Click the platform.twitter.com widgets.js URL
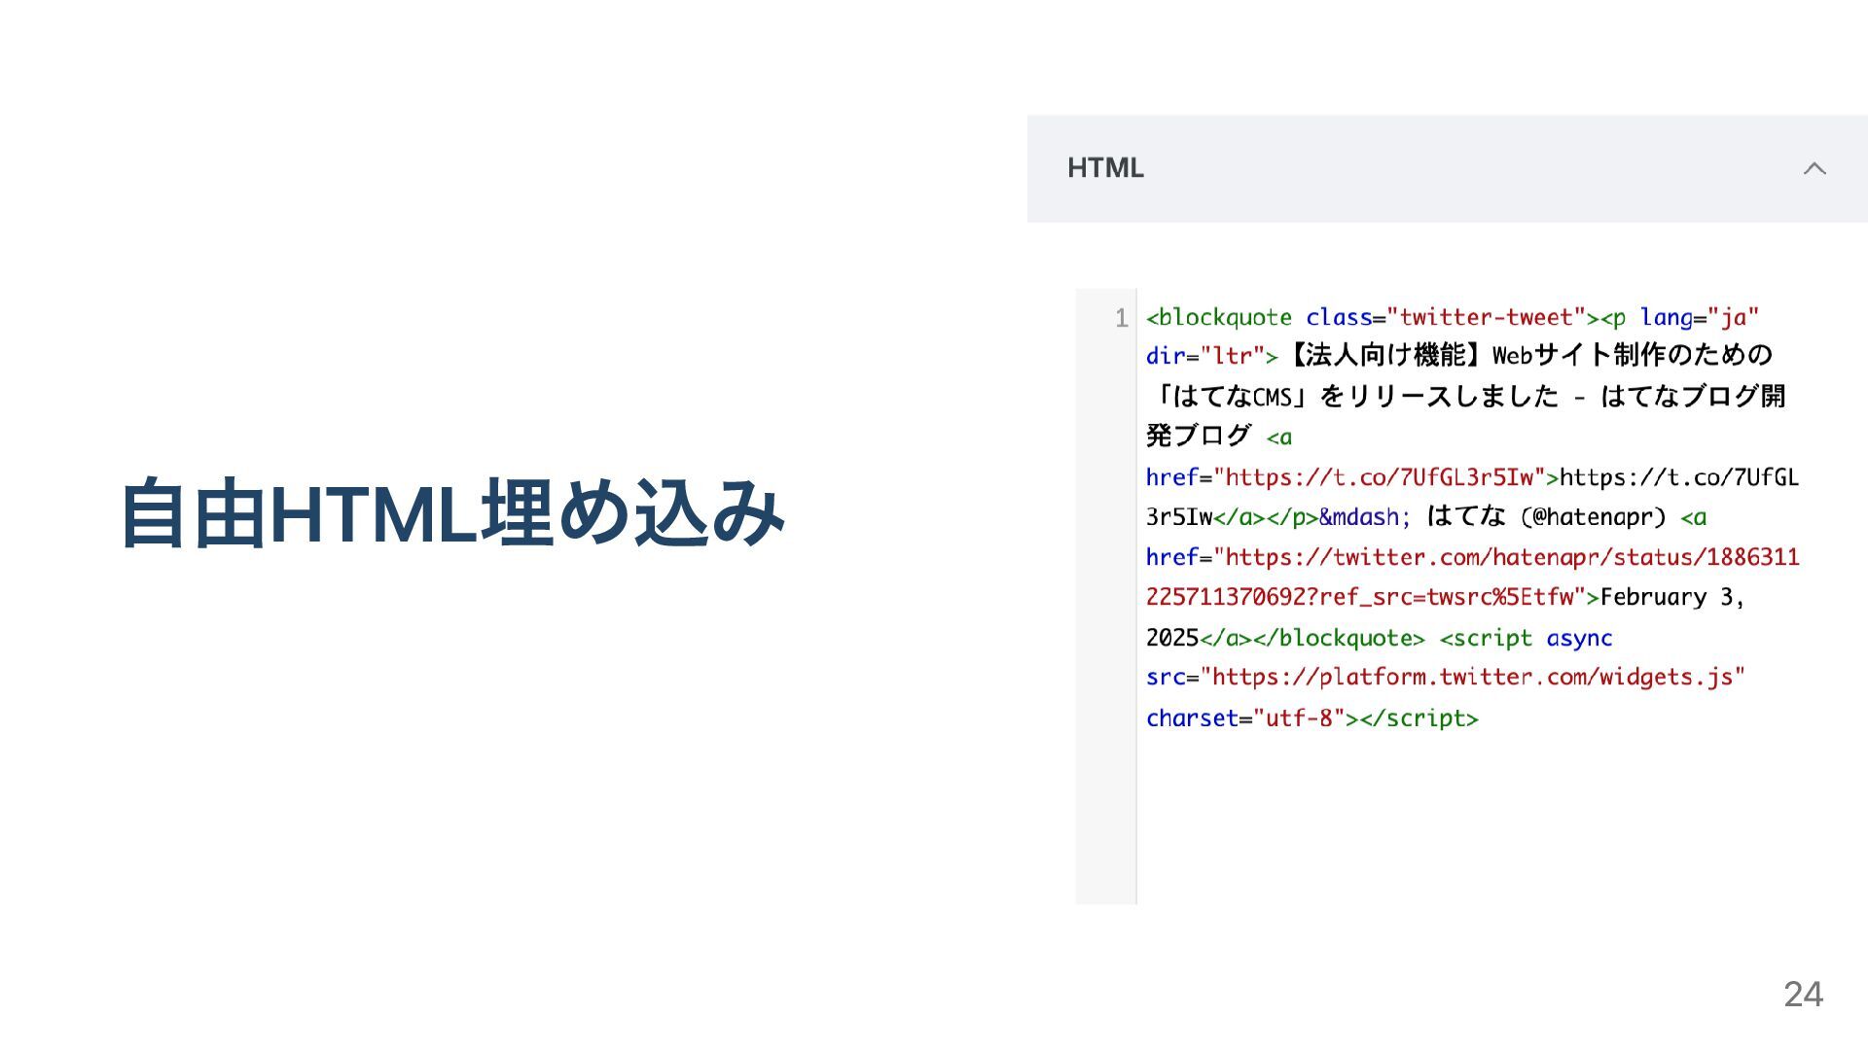The height and width of the screenshot is (1050, 1868). click(1472, 677)
